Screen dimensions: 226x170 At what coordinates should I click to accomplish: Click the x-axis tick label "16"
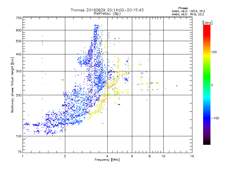pyautogui.click(x=192, y=156)
